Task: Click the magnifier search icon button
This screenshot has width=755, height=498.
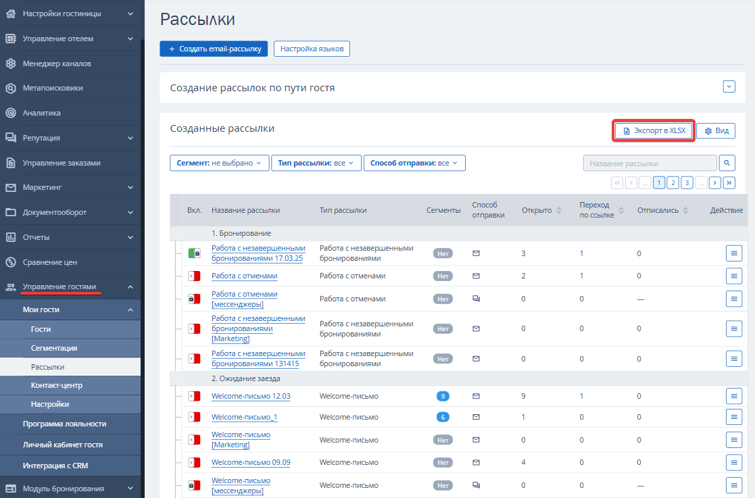Action: point(727,164)
